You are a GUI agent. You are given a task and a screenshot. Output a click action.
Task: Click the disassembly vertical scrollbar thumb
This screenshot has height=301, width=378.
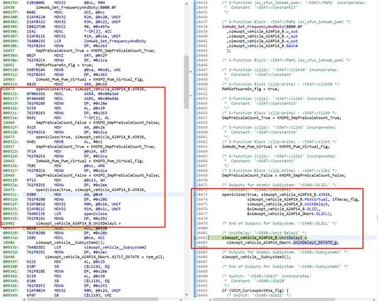coord(186,82)
